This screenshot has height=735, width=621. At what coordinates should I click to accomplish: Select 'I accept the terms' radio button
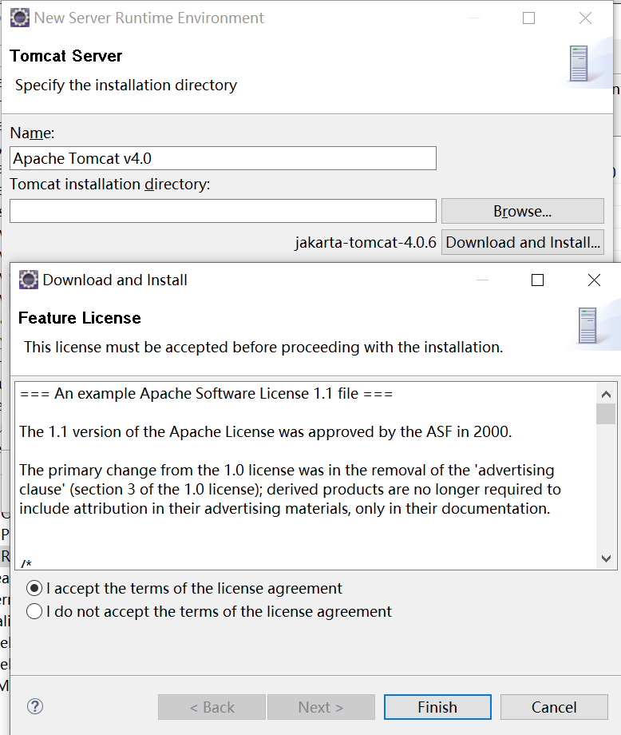point(34,588)
